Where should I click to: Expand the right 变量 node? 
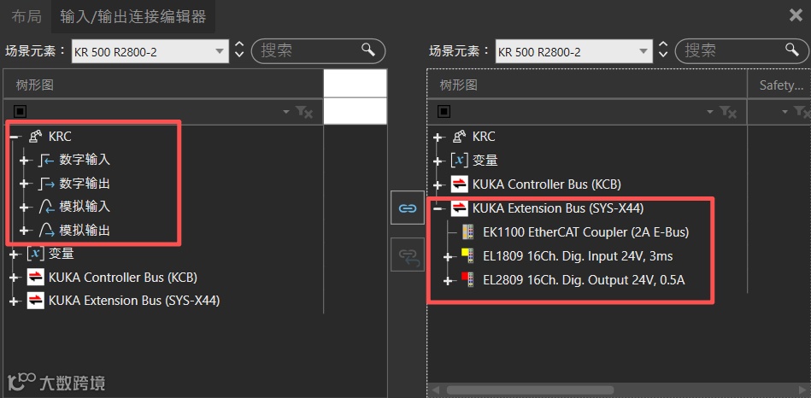click(x=438, y=161)
